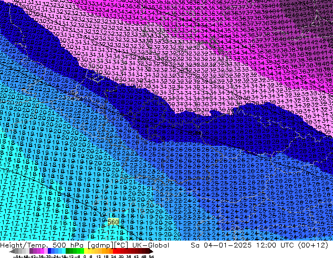Click the dark maroon right arrow of the color scale

(151, 252)
